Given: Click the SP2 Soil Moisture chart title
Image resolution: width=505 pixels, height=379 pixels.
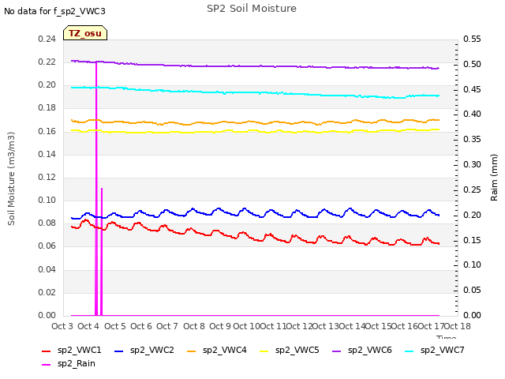Looking at the screenshot, I should coord(252,9).
